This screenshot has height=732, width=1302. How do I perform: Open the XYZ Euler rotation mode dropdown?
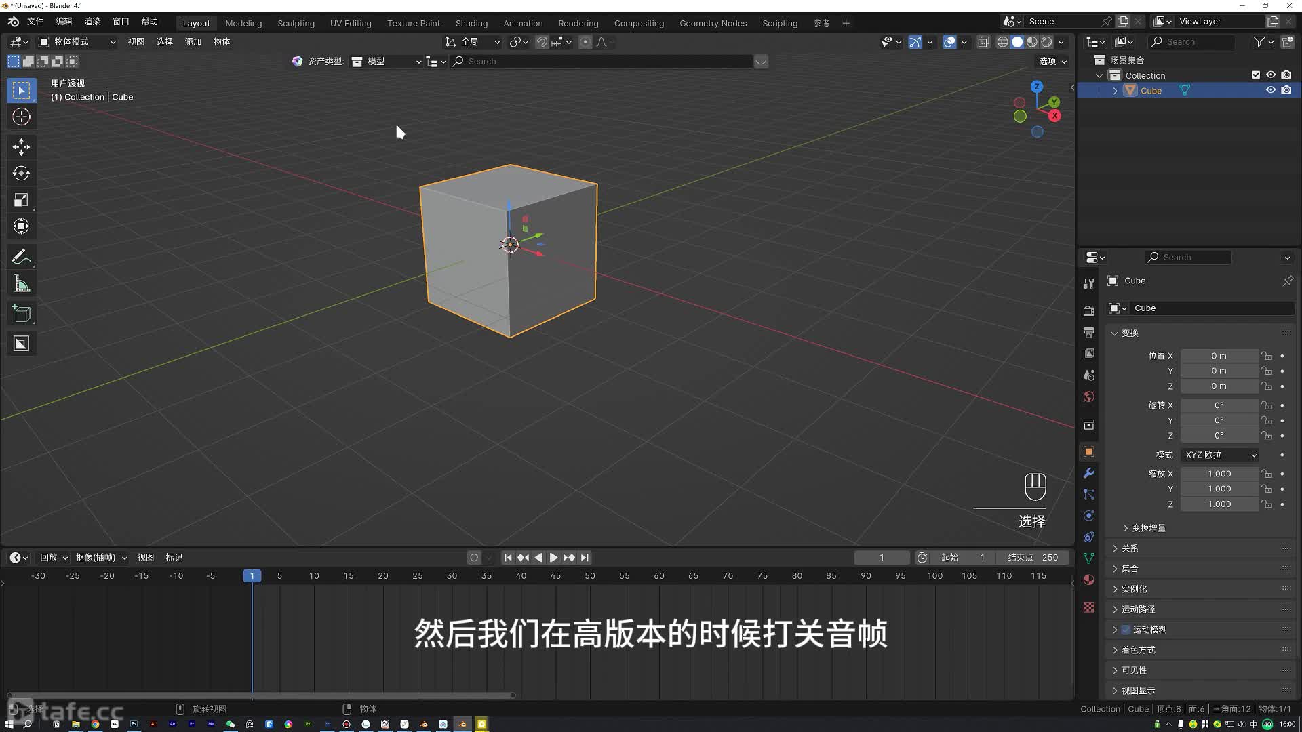(x=1220, y=455)
